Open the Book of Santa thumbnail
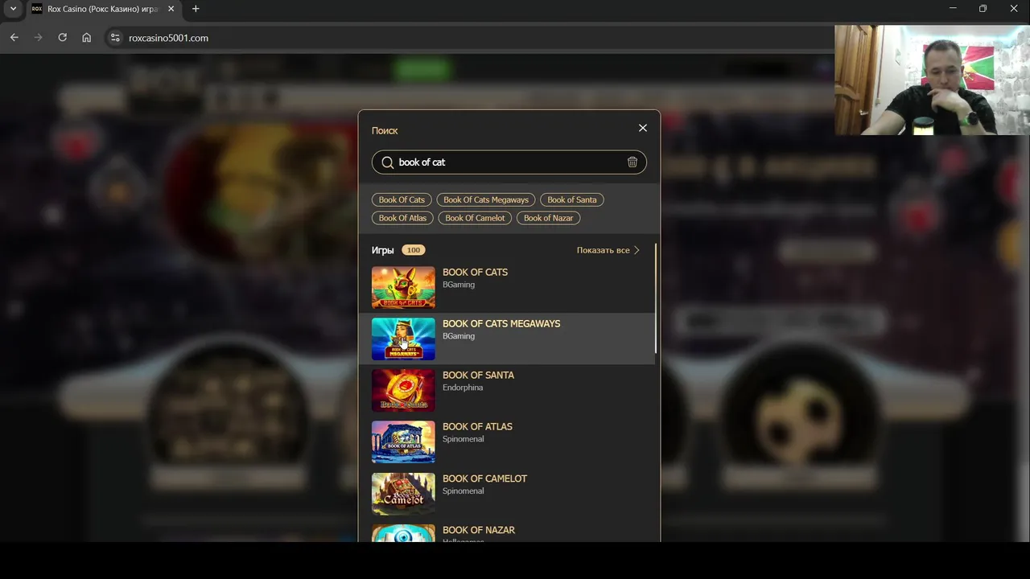Image resolution: width=1030 pixels, height=579 pixels. (403, 390)
